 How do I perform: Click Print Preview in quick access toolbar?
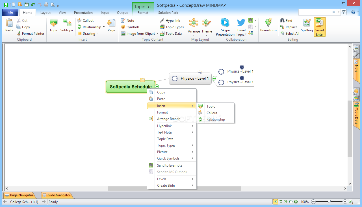click(x=53, y=5)
